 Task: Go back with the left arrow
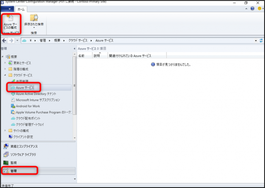pyautogui.click(x=4, y=40)
